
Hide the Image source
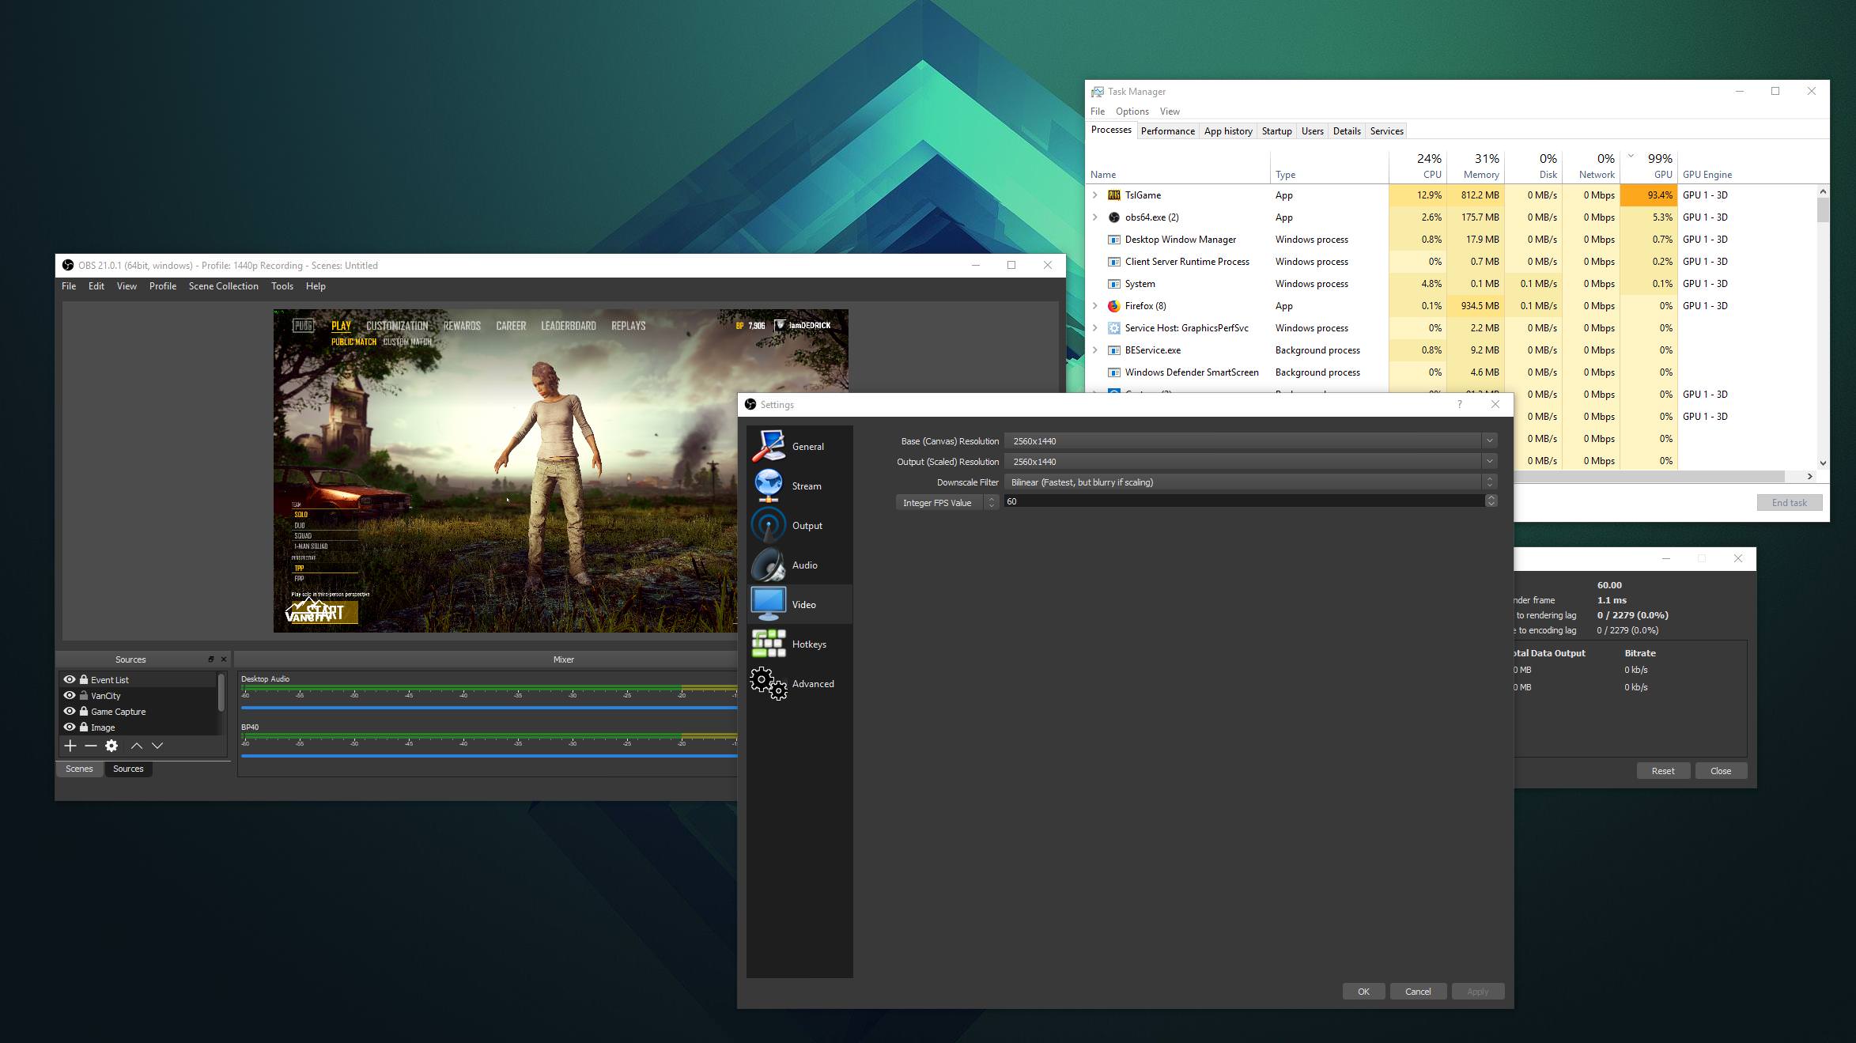(70, 727)
